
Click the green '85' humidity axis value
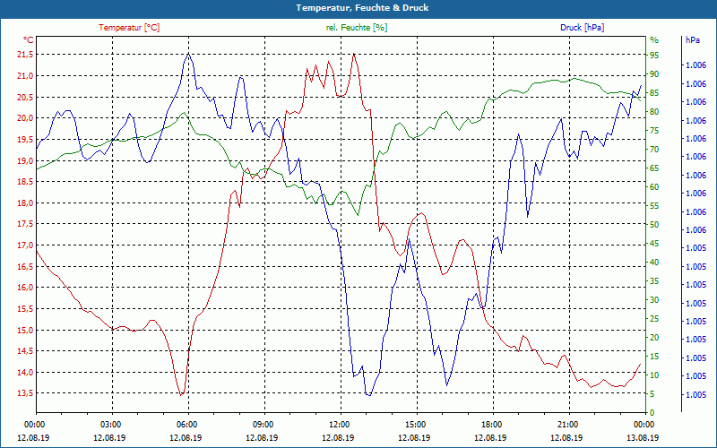pyautogui.click(x=654, y=93)
